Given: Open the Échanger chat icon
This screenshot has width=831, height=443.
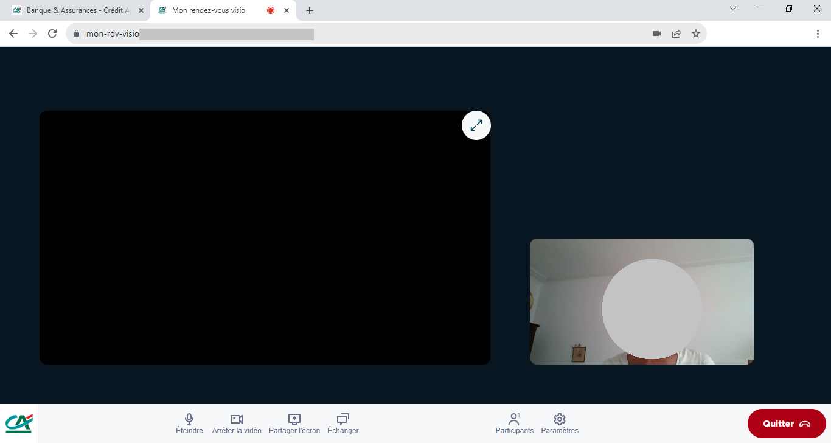Looking at the screenshot, I should click(x=342, y=424).
